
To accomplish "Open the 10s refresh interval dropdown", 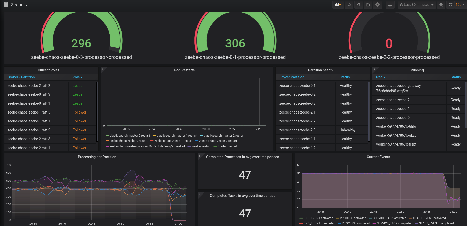I will tap(460, 5).
